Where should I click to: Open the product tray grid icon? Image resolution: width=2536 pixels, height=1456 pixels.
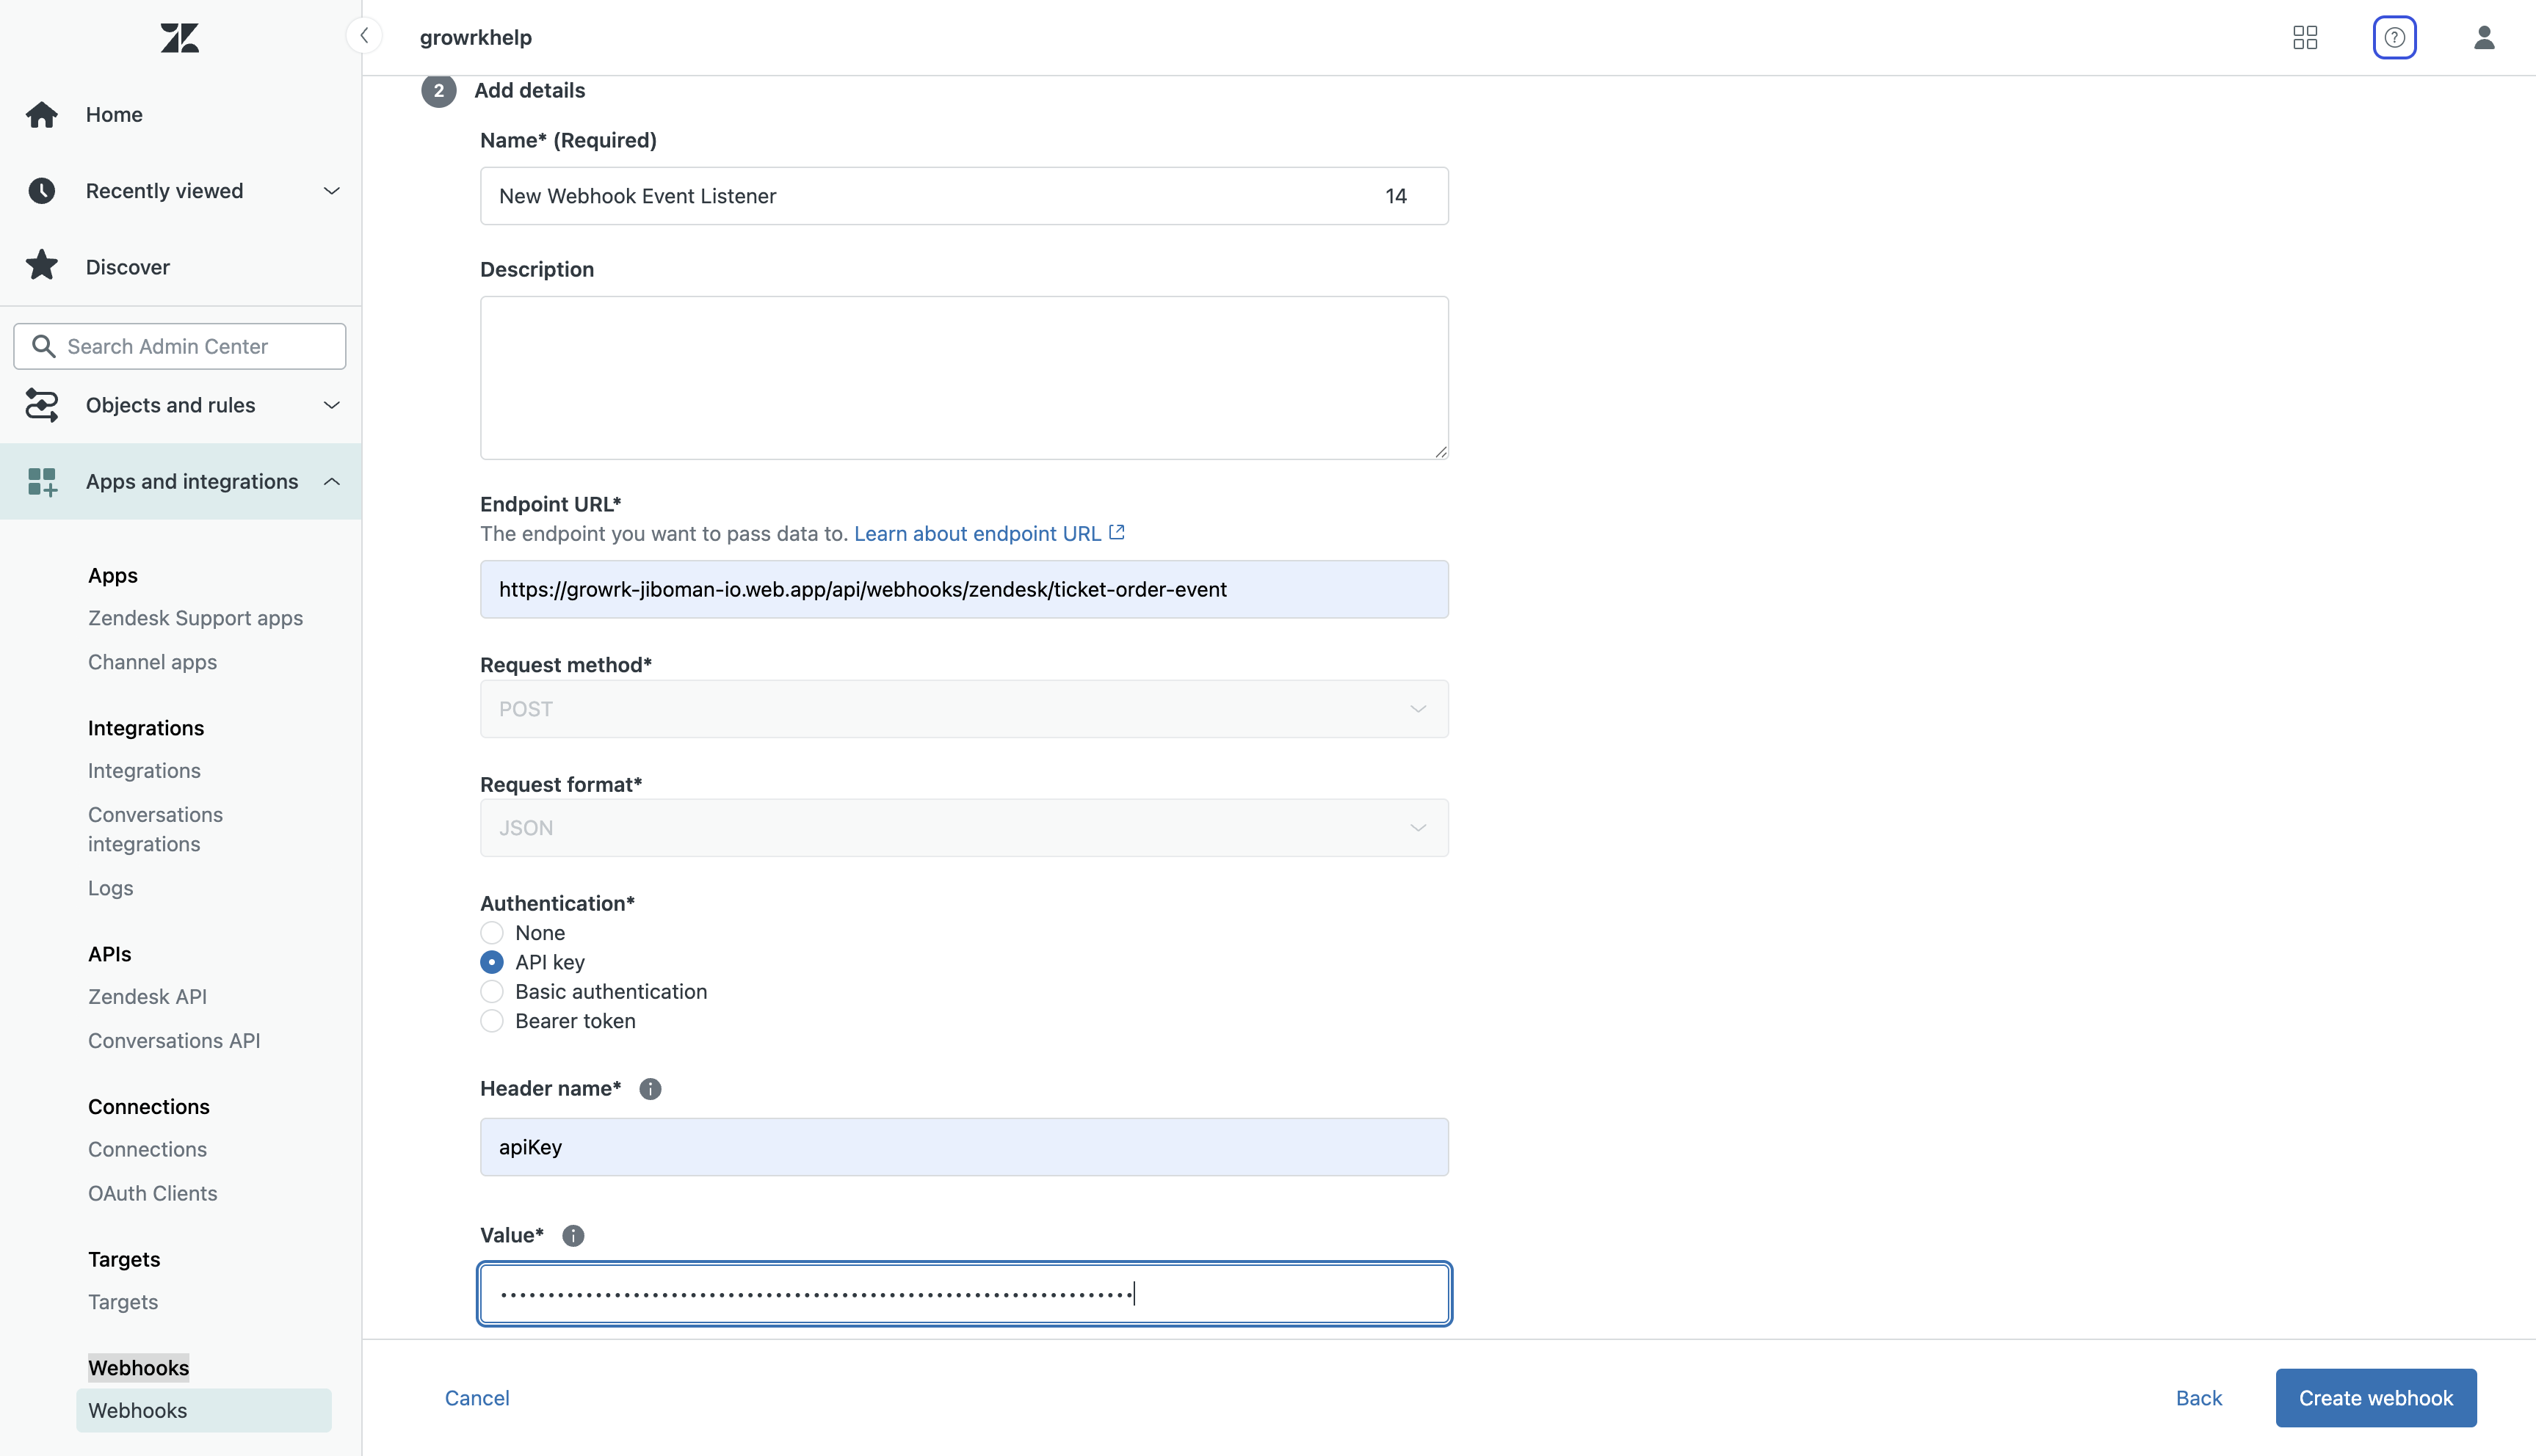[x=2305, y=37]
